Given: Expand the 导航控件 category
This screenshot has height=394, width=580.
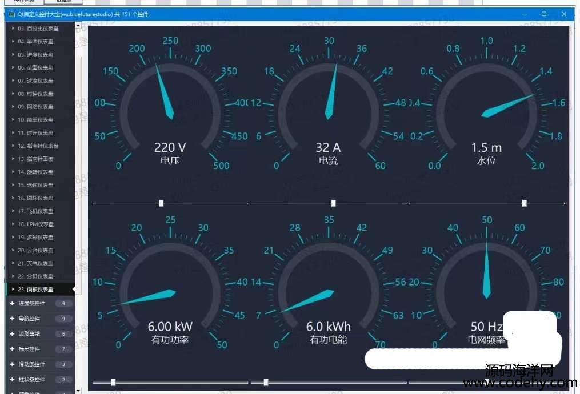Looking at the screenshot, I should (x=29, y=319).
